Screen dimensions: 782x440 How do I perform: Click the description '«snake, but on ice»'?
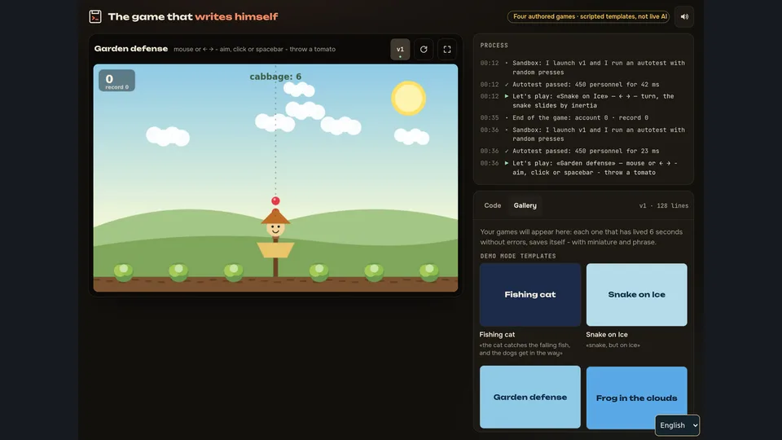[613, 345]
